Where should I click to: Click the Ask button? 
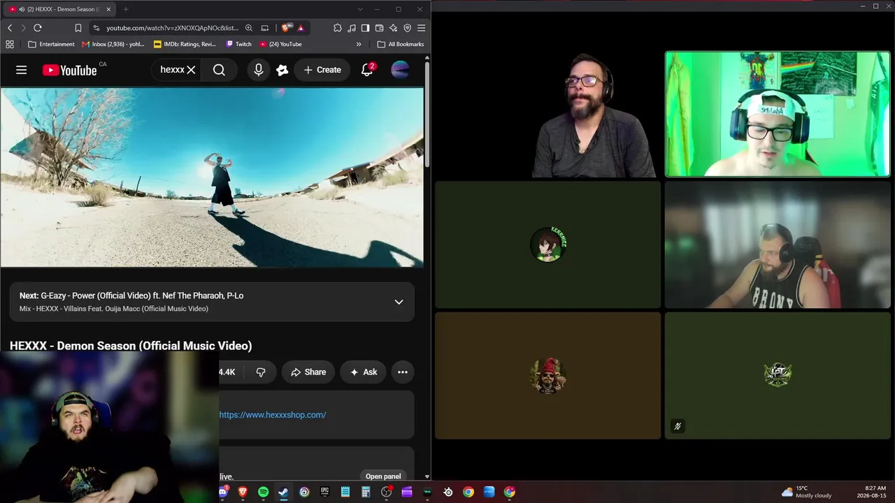pyautogui.click(x=364, y=372)
